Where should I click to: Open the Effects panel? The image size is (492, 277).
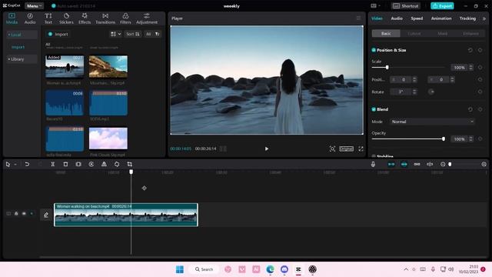pyautogui.click(x=85, y=18)
